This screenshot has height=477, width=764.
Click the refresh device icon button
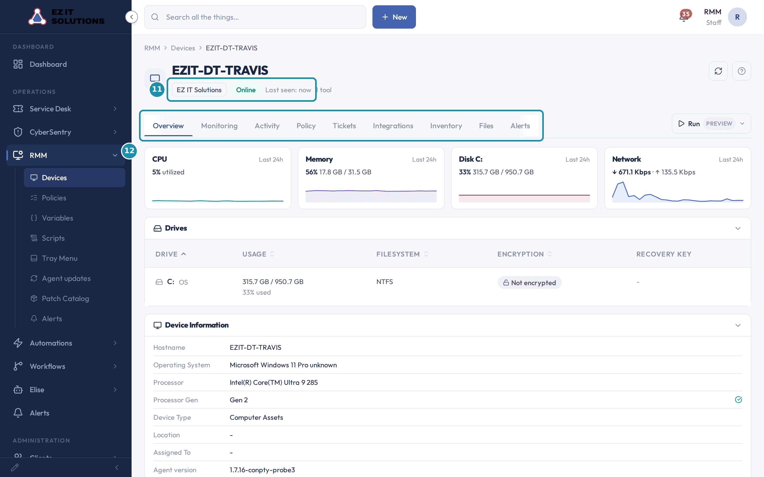tap(718, 71)
